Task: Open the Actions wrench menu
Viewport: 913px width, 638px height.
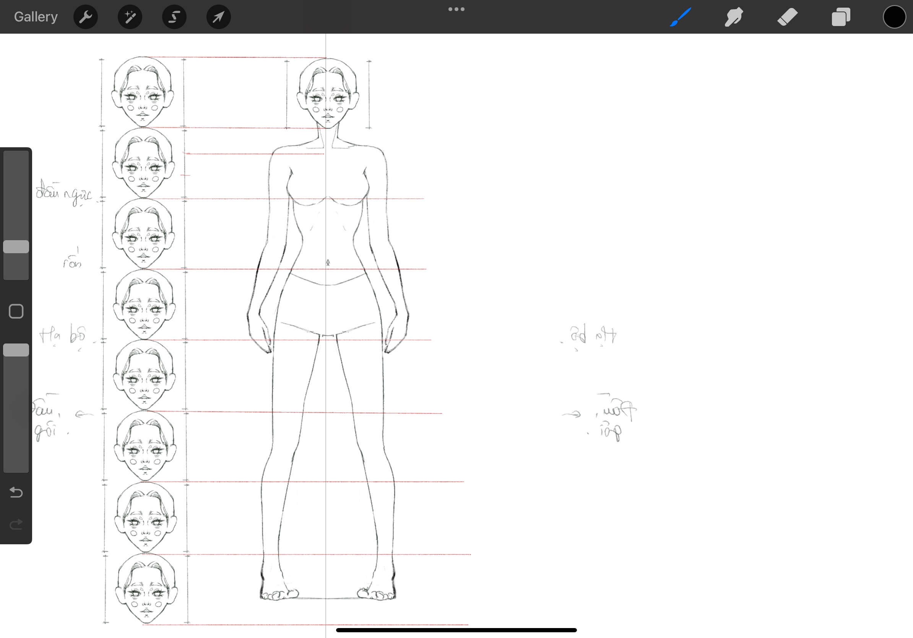Action: tap(86, 17)
